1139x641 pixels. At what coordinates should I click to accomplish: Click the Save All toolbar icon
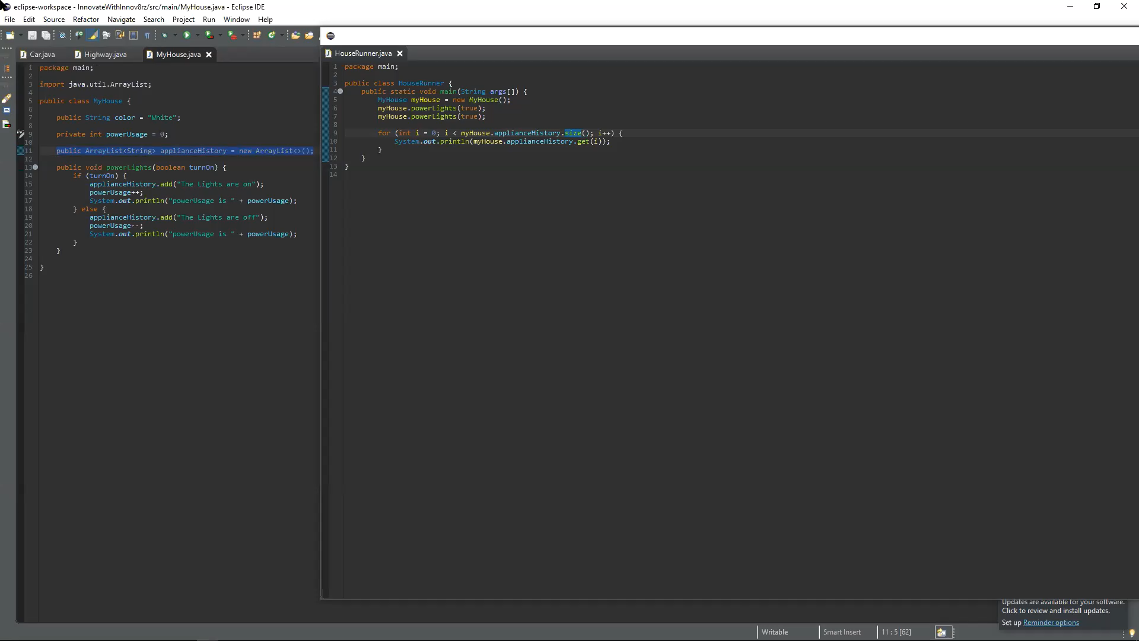pyautogui.click(x=46, y=35)
